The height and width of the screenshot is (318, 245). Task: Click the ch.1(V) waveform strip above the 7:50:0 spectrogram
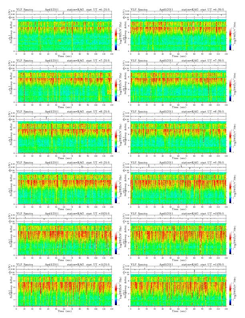(179, 65)
